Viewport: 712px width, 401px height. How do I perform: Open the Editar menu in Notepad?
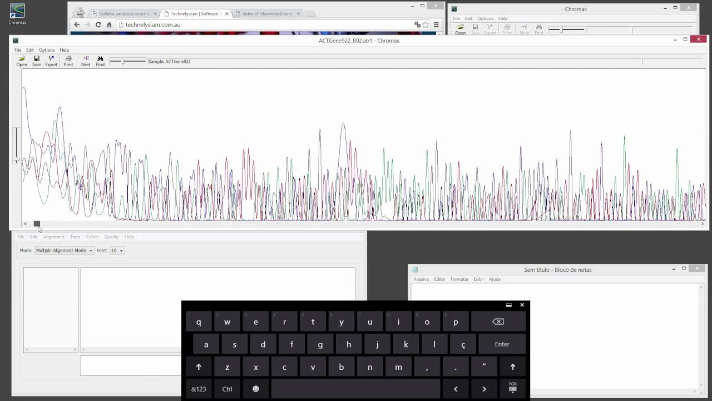coord(440,279)
